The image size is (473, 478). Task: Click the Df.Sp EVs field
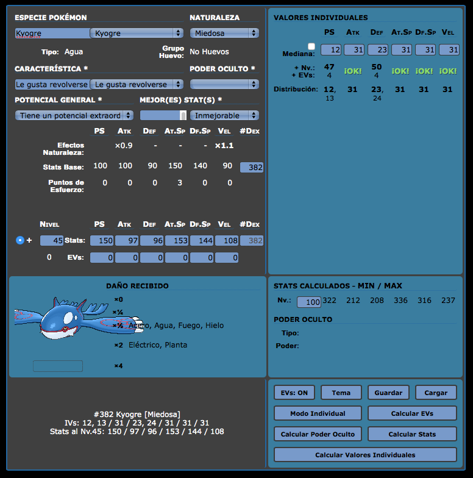(x=202, y=257)
